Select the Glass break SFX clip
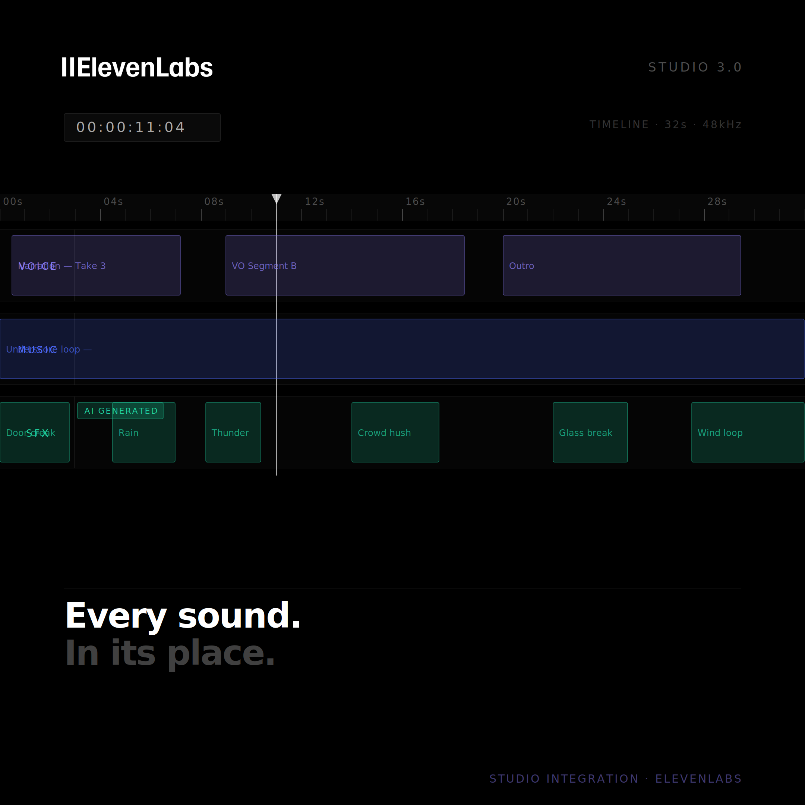 pos(590,432)
